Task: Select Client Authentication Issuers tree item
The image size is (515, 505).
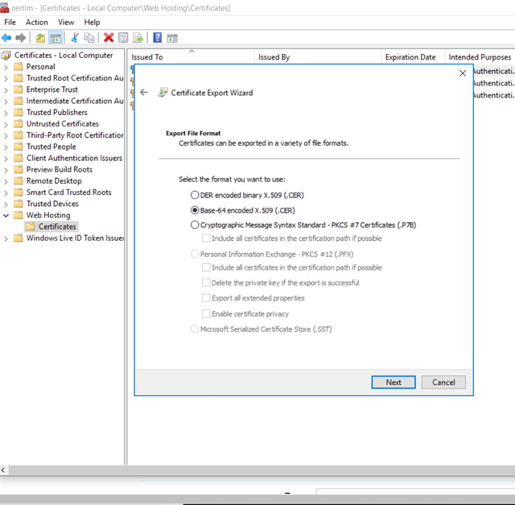Action: pyautogui.click(x=74, y=158)
